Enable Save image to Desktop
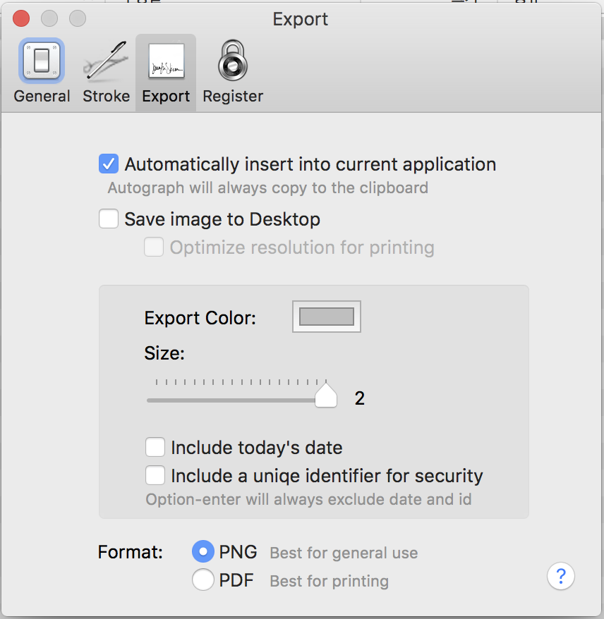 pyautogui.click(x=109, y=219)
